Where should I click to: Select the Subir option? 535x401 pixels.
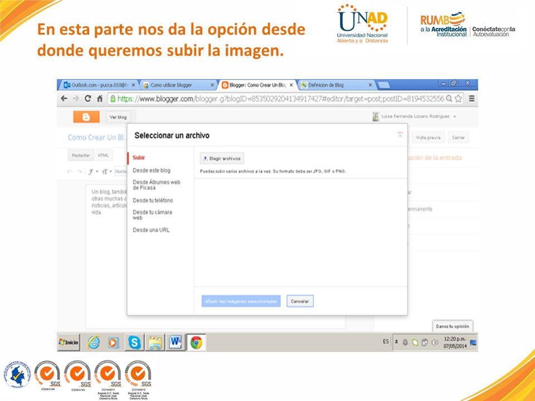[x=139, y=158]
